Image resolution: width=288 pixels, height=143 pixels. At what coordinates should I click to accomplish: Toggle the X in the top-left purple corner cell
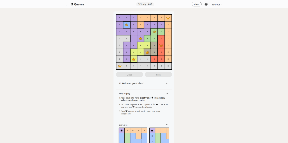tap(120, 18)
